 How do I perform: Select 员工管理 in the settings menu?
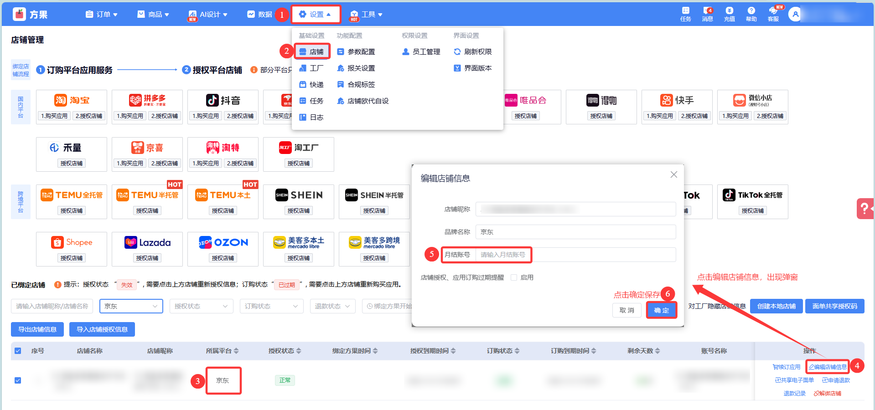[x=421, y=51]
